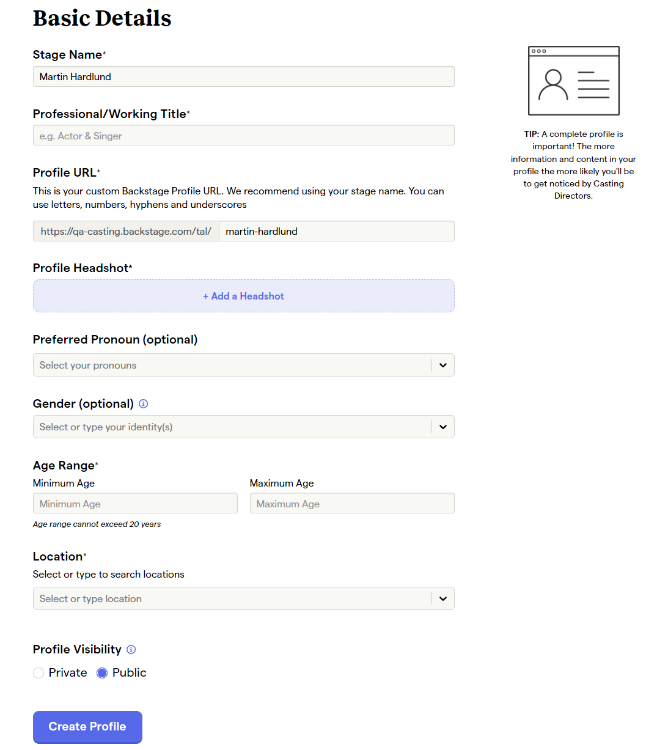Open the Select or type your identity(s) combo box
The height and width of the screenshot is (750, 657).
[244, 427]
